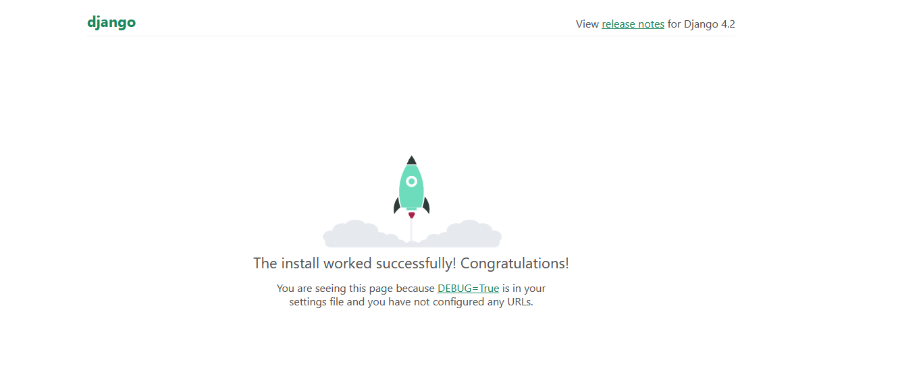Click the rocket's black nose cone
898x389 pixels.
point(411,160)
